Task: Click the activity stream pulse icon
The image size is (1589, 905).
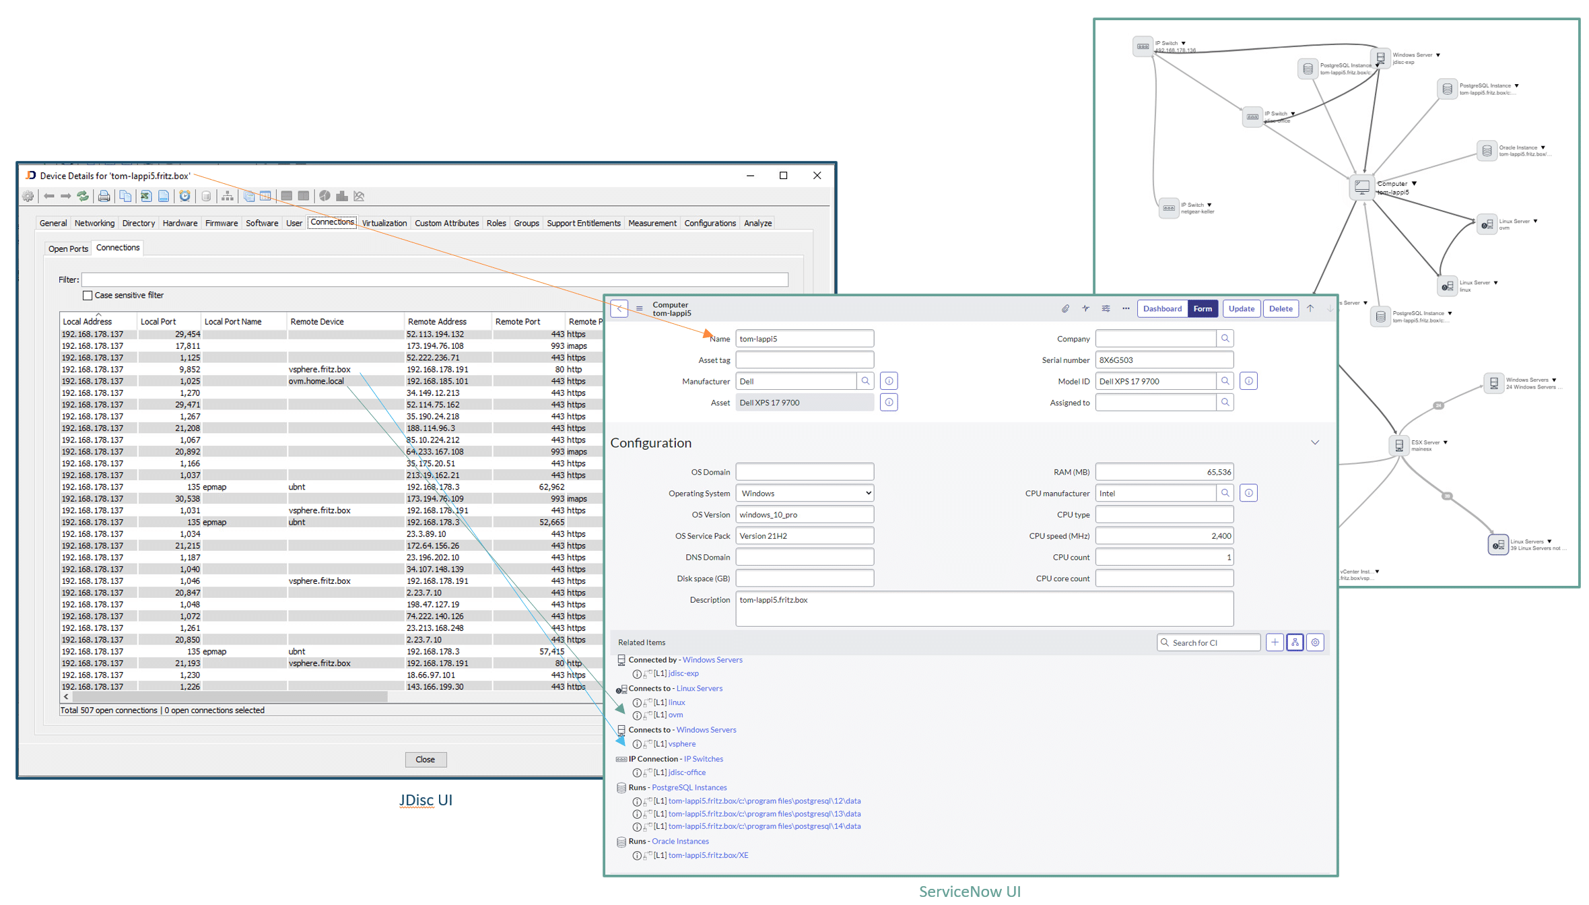Action: coord(1085,308)
